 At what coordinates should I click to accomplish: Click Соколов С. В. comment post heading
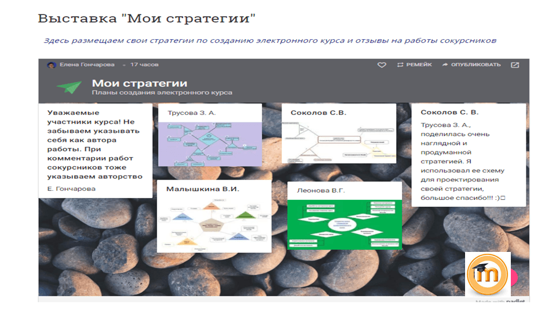[x=449, y=112]
